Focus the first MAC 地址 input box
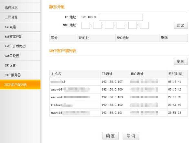Screen dimensions: 194x143 (86, 25)
